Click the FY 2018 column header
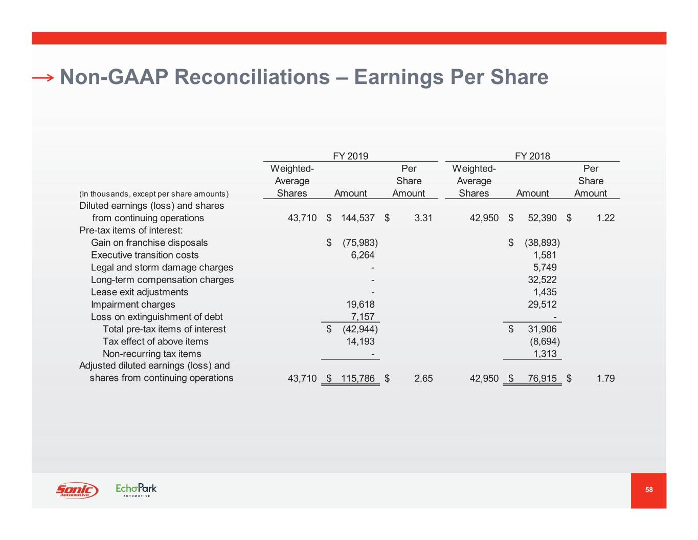698x540 pixels. [532, 156]
